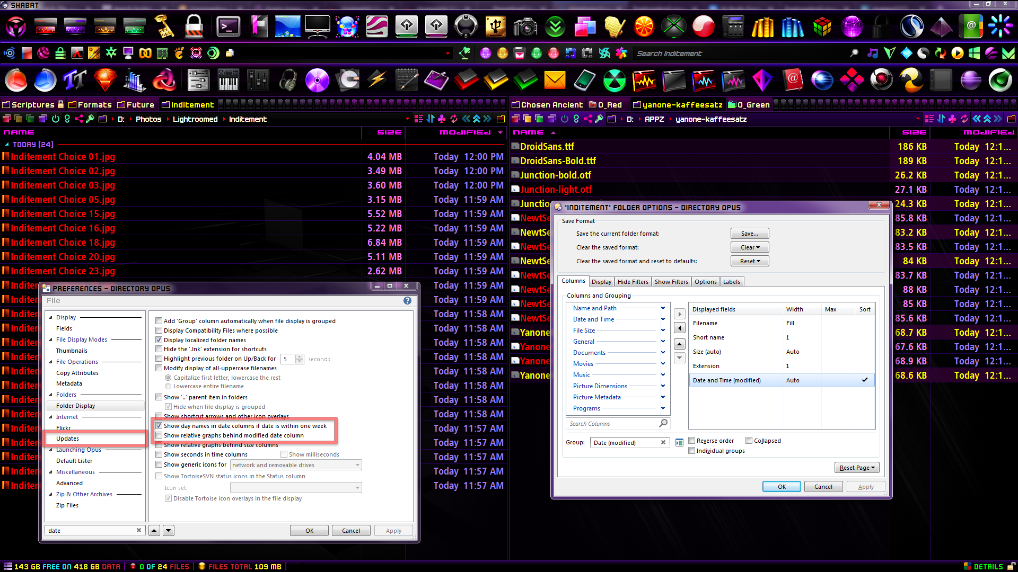Image resolution: width=1018 pixels, height=572 pixels.
Task: Switch to the Labels tab
Action: [x=731, y=282]
